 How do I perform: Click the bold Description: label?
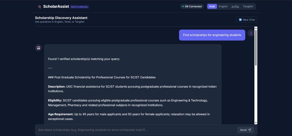tap(57, 86)
